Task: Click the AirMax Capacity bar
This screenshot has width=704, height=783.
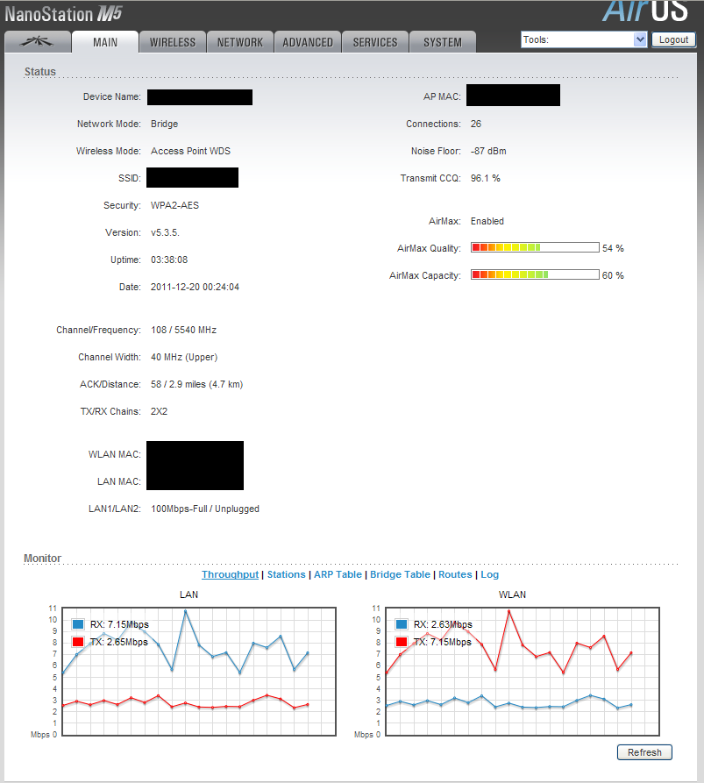Action: [x=535, y=275]
